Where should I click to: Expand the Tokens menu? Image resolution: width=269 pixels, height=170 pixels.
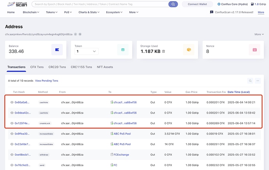(x=51, y=12)
